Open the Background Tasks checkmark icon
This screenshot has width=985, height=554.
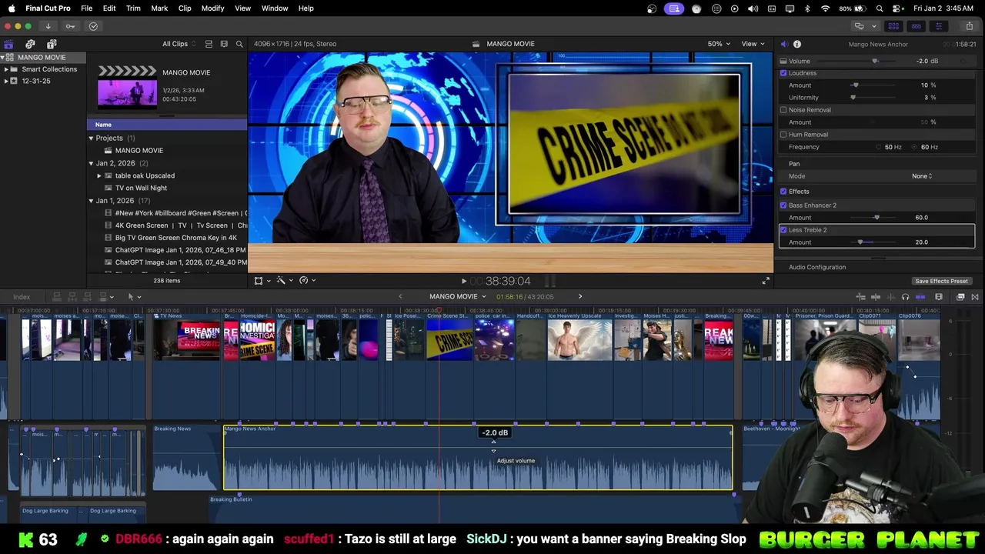coord(93,26)
